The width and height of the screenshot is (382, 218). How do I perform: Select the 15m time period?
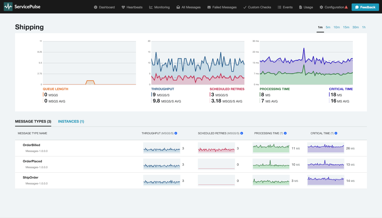(x=346, y=27)
